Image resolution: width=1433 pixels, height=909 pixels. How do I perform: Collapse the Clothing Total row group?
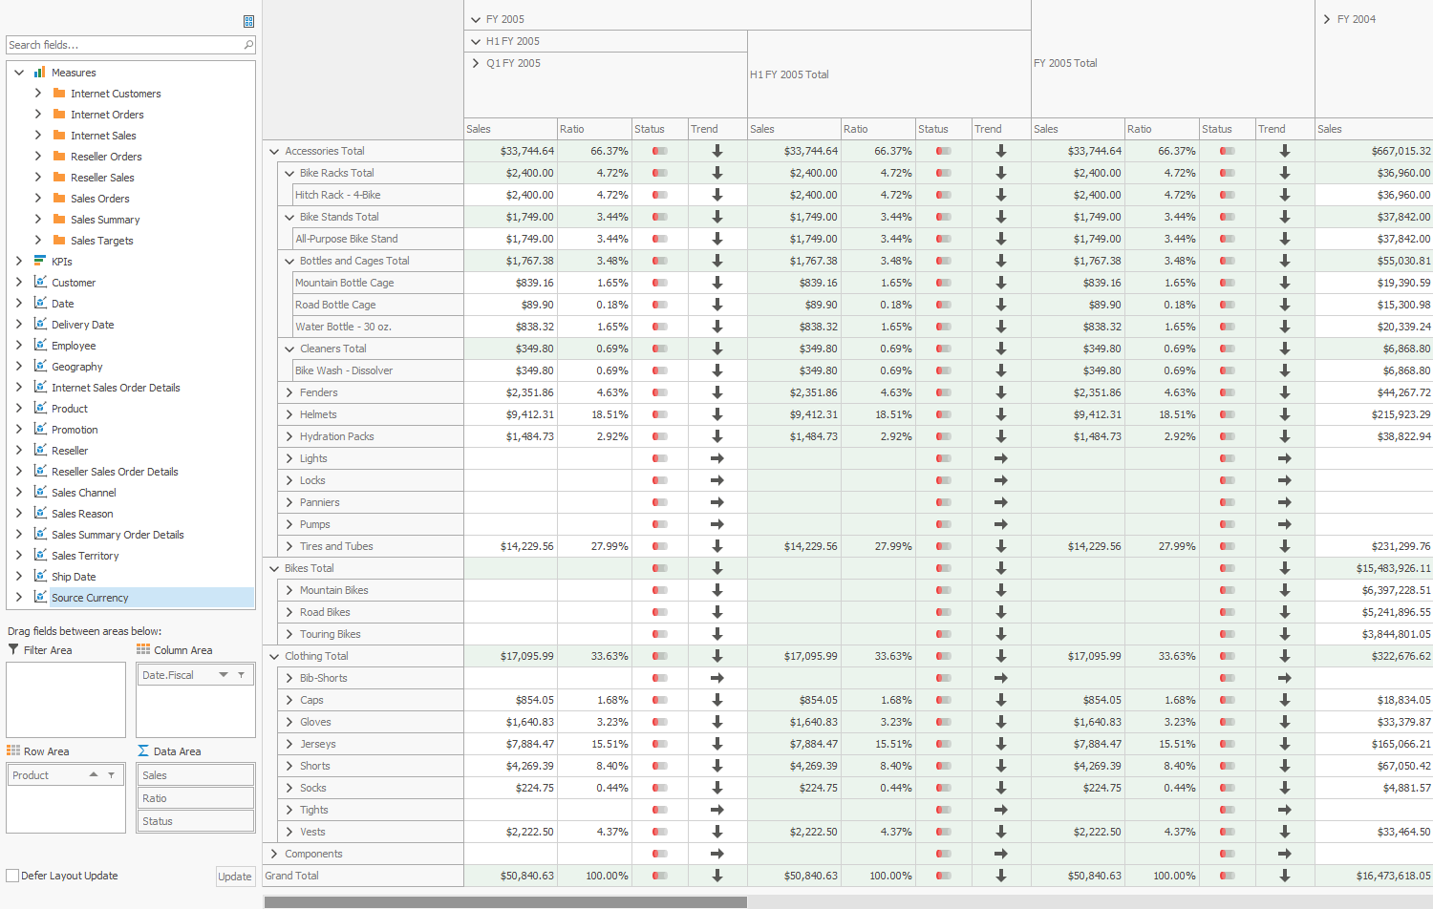[x=274, y=656]
